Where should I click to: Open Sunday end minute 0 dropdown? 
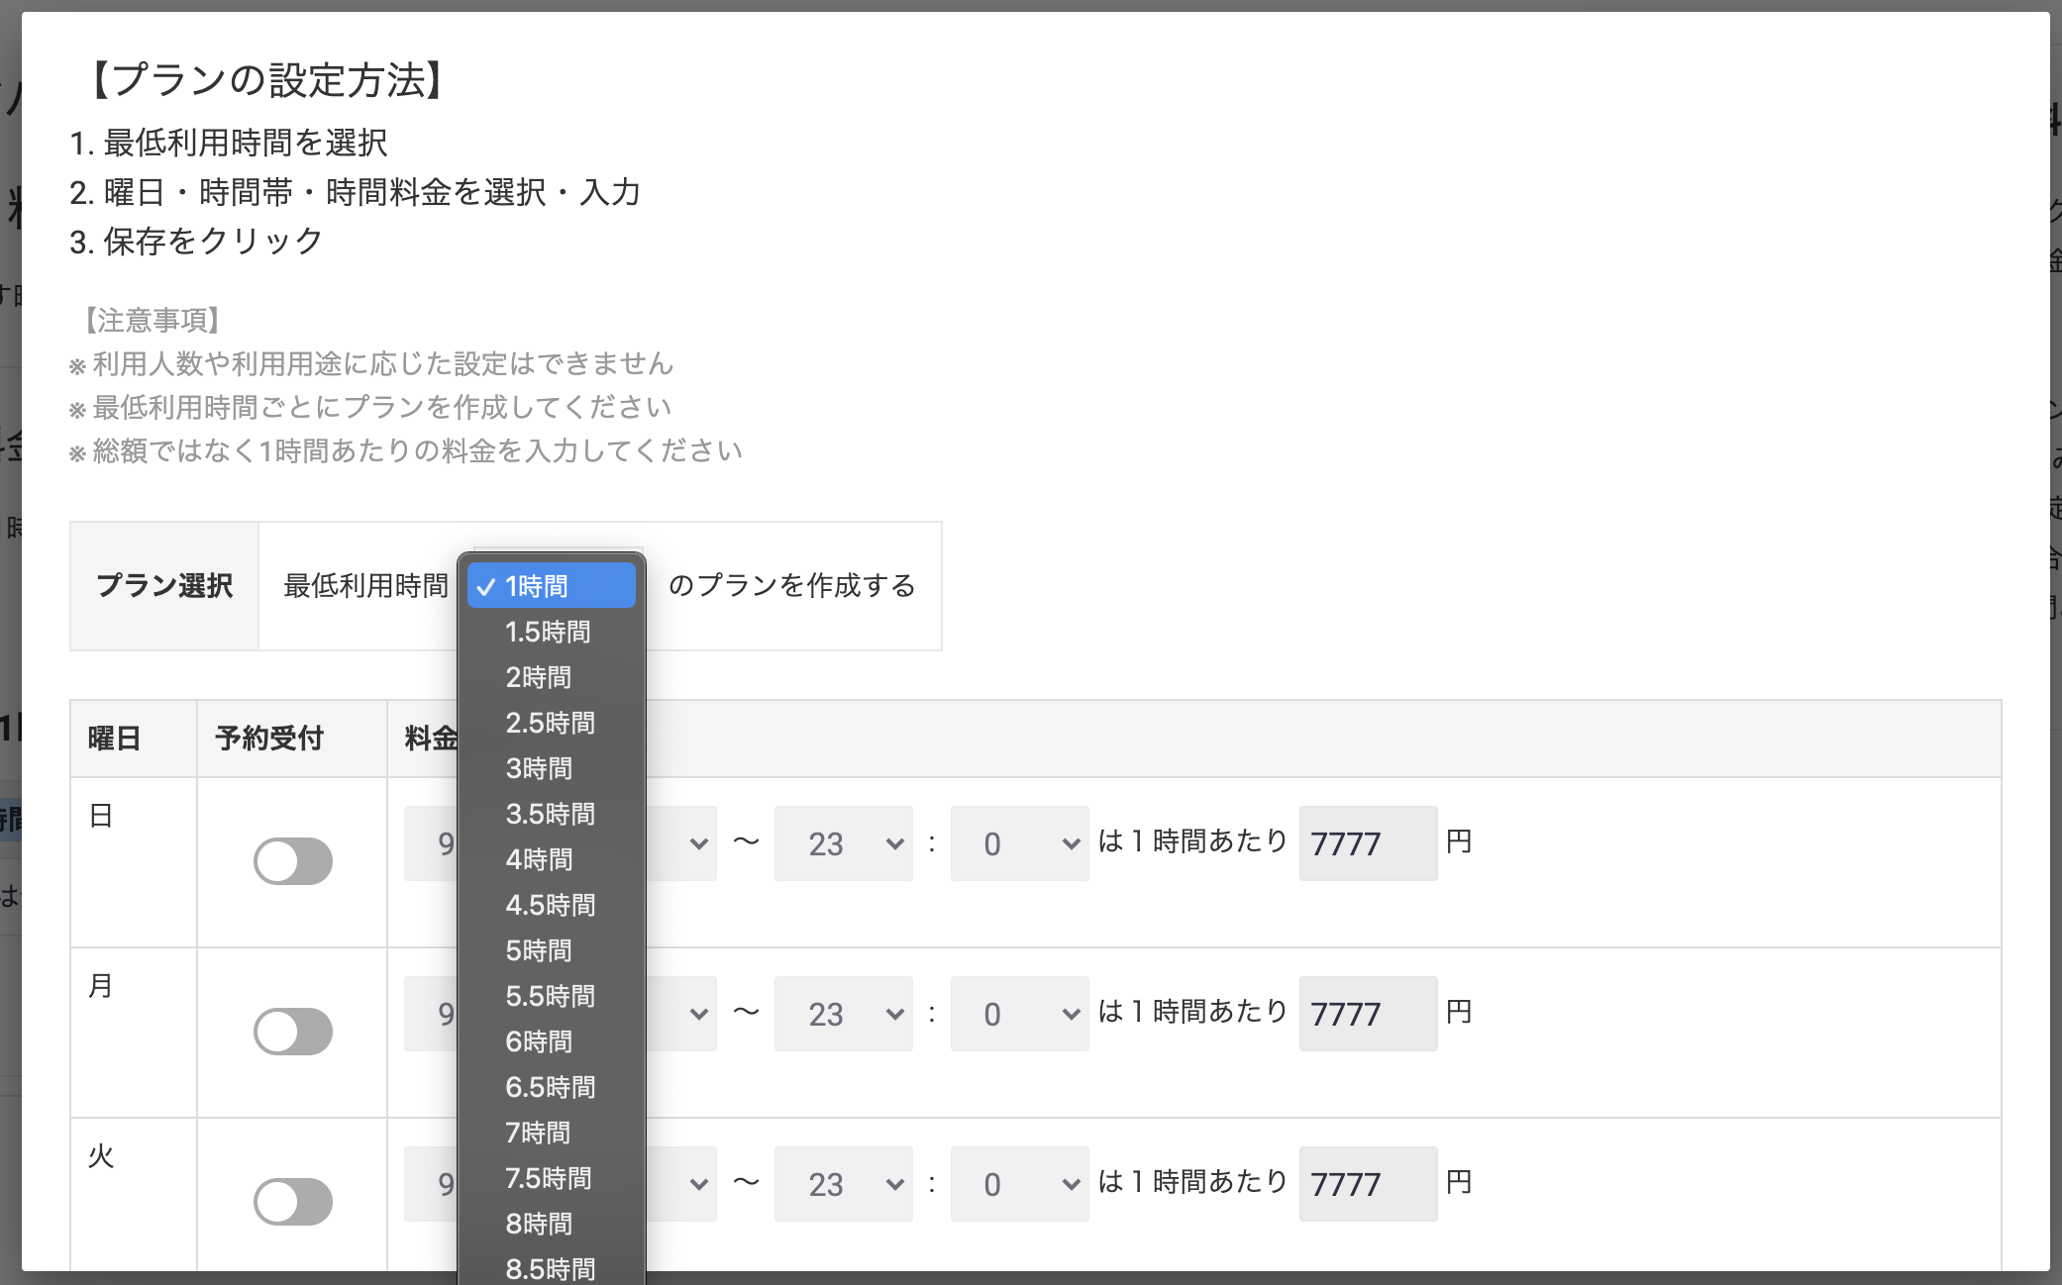click(x=1019, y=843)
